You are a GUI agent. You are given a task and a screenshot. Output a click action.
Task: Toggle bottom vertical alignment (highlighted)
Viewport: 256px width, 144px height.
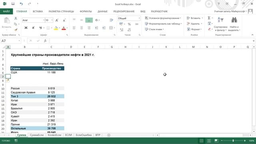tap(89, 20)
